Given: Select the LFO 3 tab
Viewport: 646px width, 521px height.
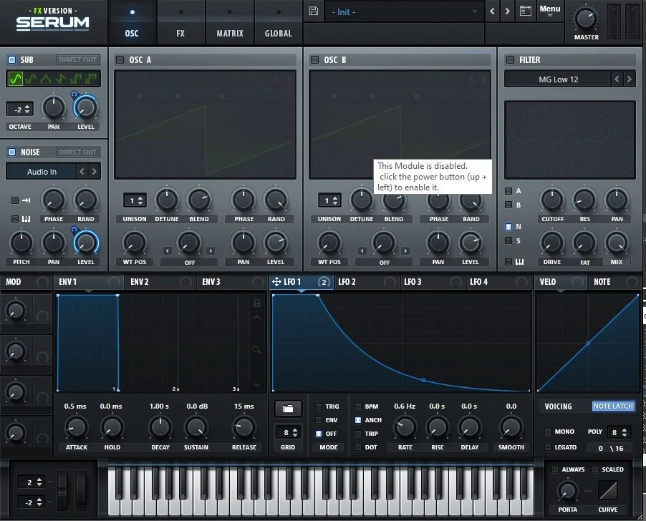Looking at the screenshot, I should (x=433, y=282).
